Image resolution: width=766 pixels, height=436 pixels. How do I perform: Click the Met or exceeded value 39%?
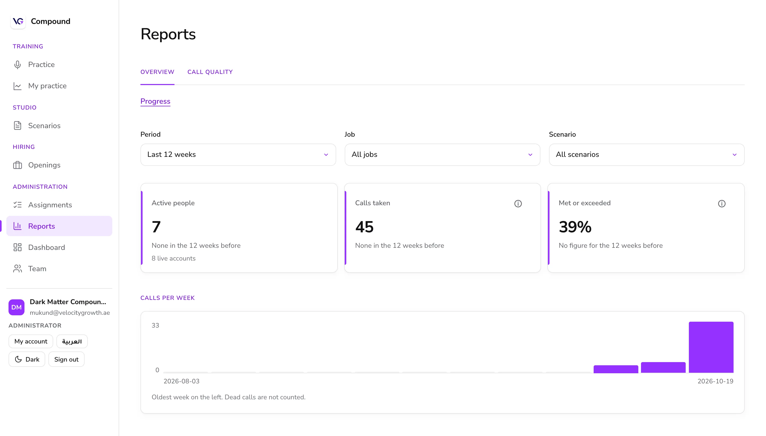click(x=575, y=227)
